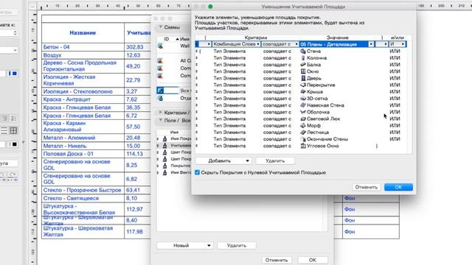
Task: Open the Комбинация Слоев criteria dropdown
Action: 236,44
